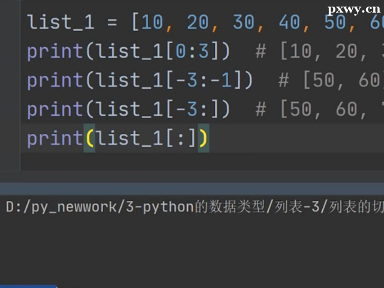Click the comment after print(list_1[0:3])

(318, 52)
